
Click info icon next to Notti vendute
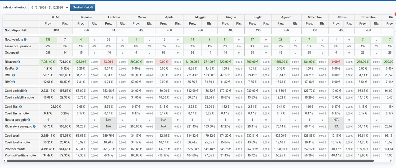(x=25, y=40)
